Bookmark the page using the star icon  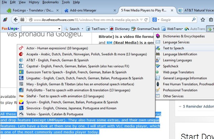[x=203, y=20]
